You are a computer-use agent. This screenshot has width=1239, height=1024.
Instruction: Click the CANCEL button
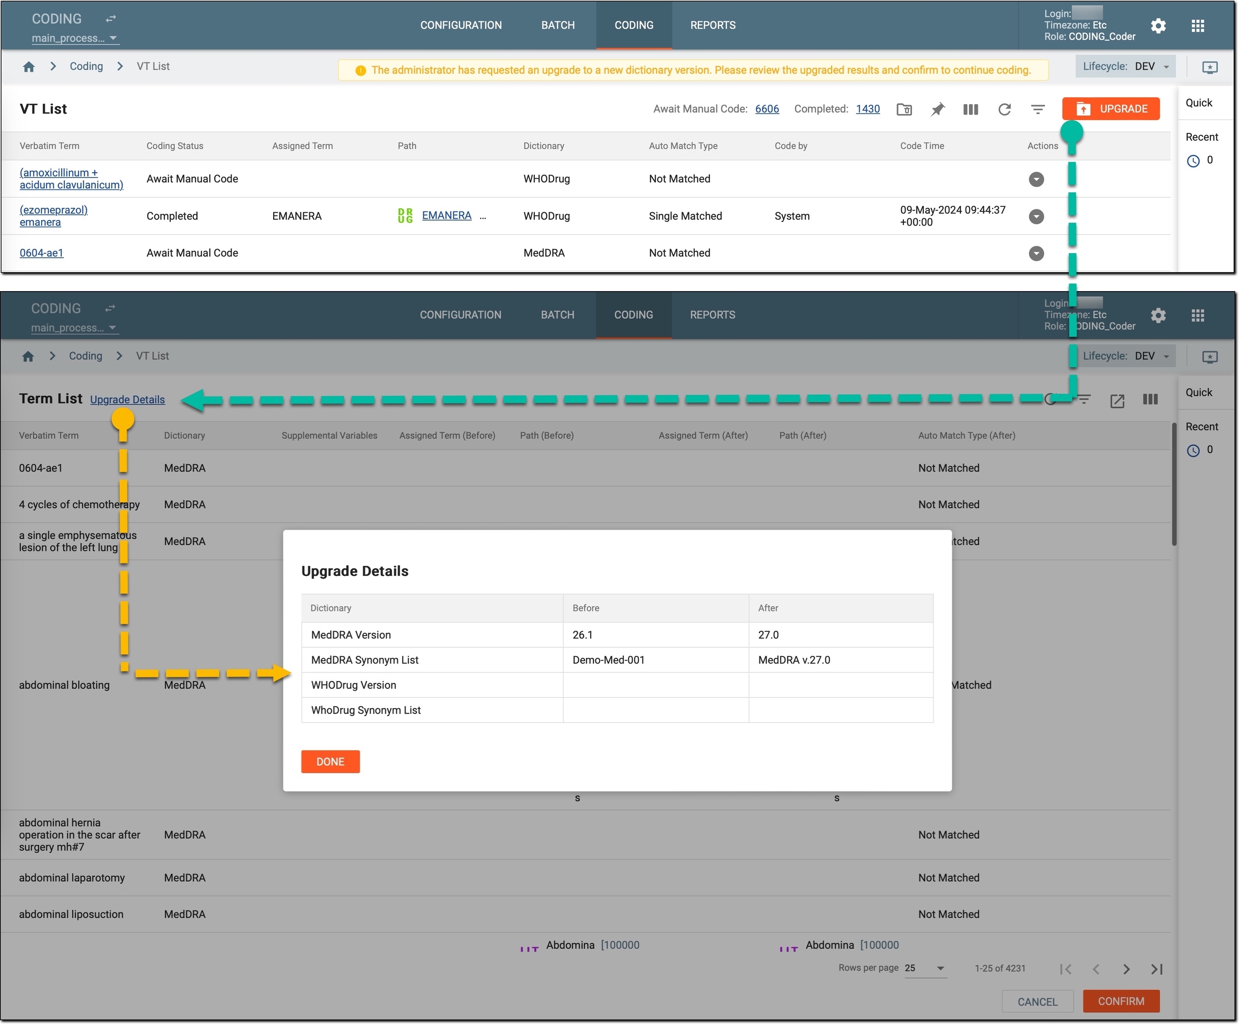click(1037, 1002)
